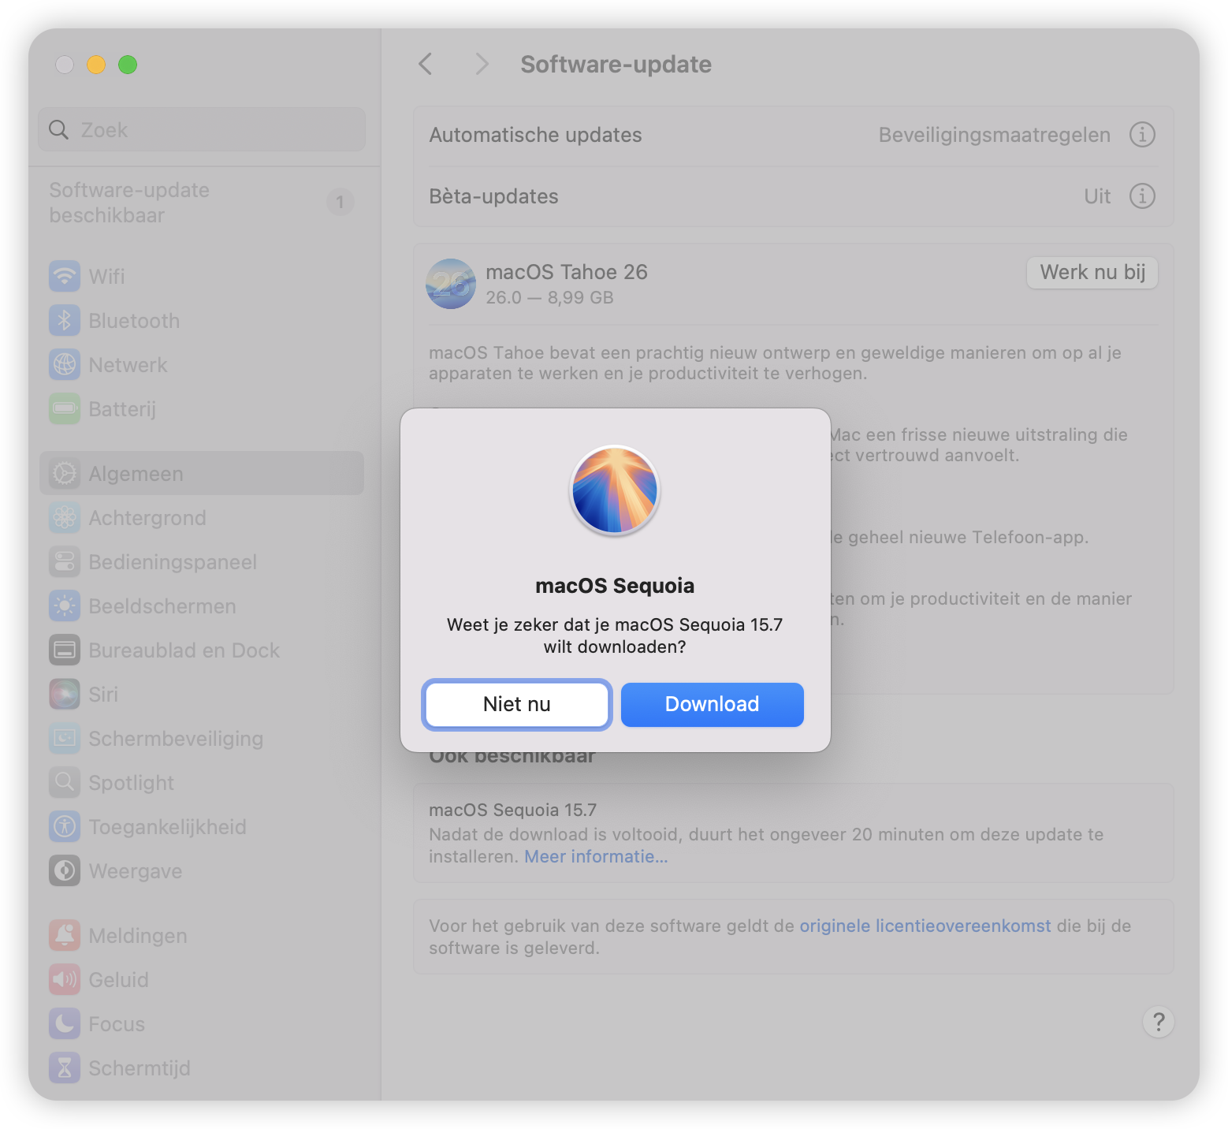Open the Batterij icon

click(x=65, y=409)
